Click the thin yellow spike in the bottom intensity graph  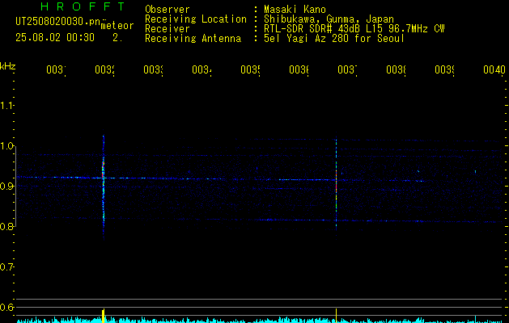(x=336, y=316)
